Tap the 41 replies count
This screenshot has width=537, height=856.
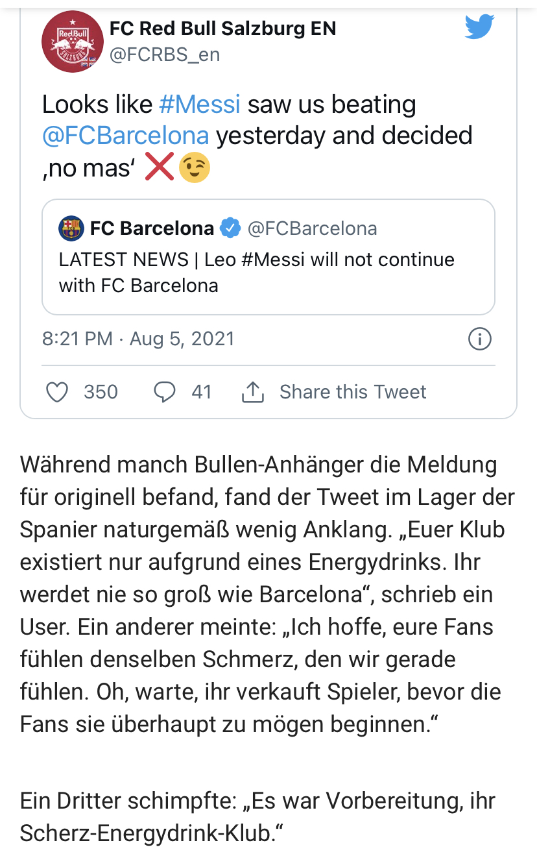pyautogui.click(x=202, y=392)
